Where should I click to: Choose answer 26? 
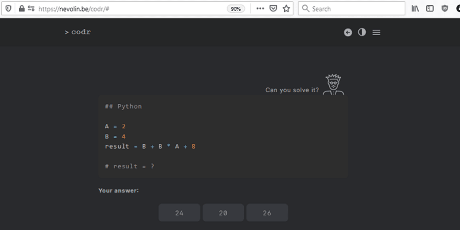267,213
